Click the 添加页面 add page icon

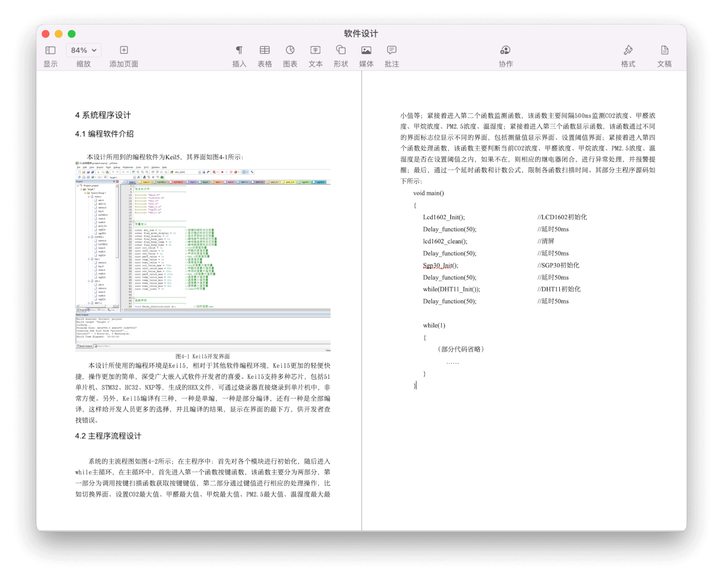click(x=124, y=50)
